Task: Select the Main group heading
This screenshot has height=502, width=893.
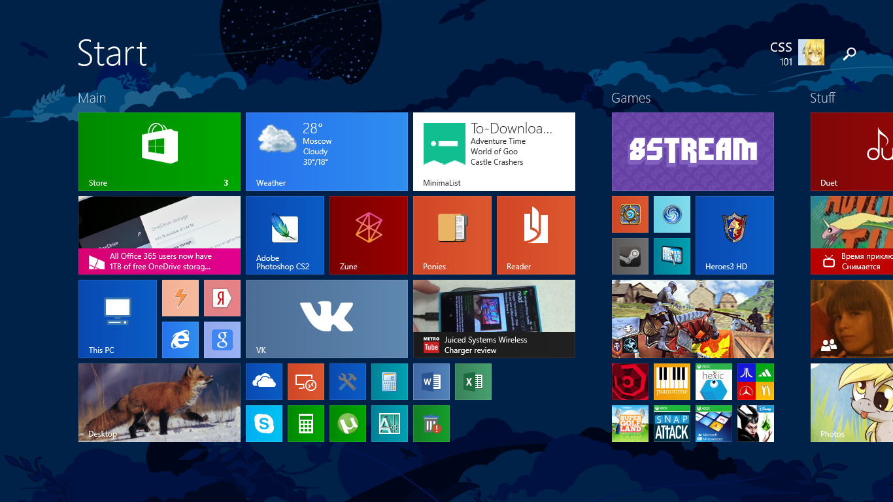Action: pyautogui.click(x=92, y=98)
